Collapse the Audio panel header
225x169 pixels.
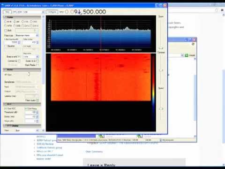point(22,69)
